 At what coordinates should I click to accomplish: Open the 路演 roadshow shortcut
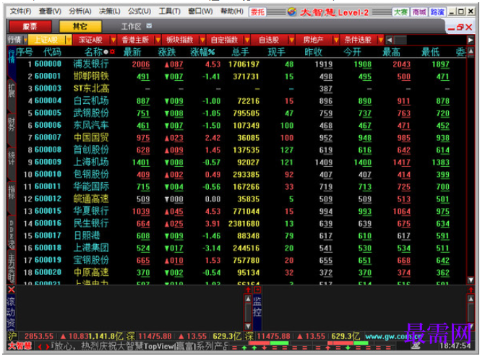pos(437,12)
